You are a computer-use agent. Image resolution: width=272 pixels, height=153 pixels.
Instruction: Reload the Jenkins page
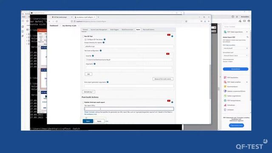pos(57,21)
